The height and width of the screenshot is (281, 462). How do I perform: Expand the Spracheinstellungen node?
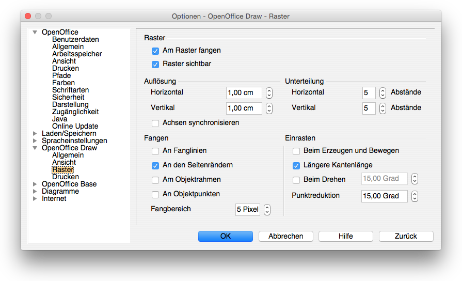(35, 140)
